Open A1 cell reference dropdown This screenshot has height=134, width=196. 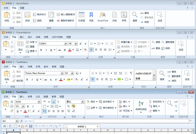[17, 121]
